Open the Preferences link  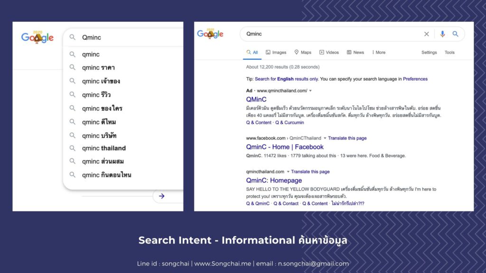[415, 79]
